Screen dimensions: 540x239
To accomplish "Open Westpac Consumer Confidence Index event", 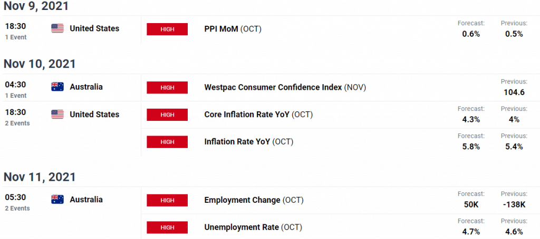I will pos(285,87).
